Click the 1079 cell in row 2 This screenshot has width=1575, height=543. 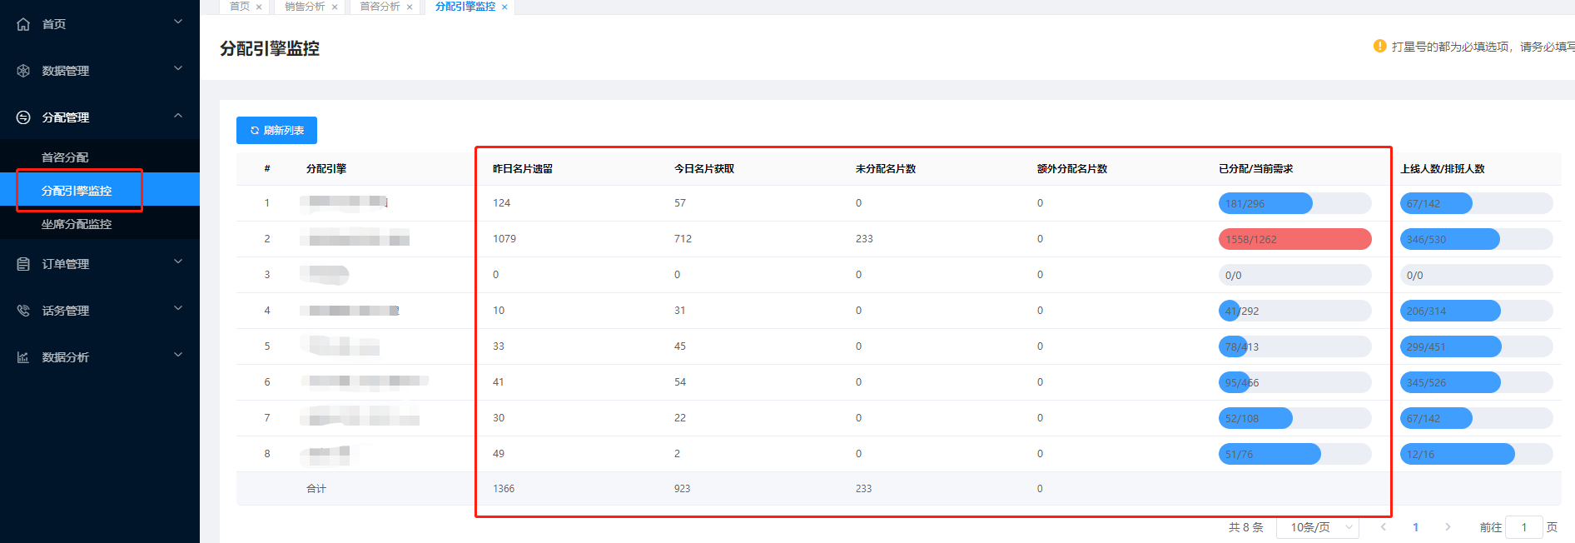tap(504, 239)
